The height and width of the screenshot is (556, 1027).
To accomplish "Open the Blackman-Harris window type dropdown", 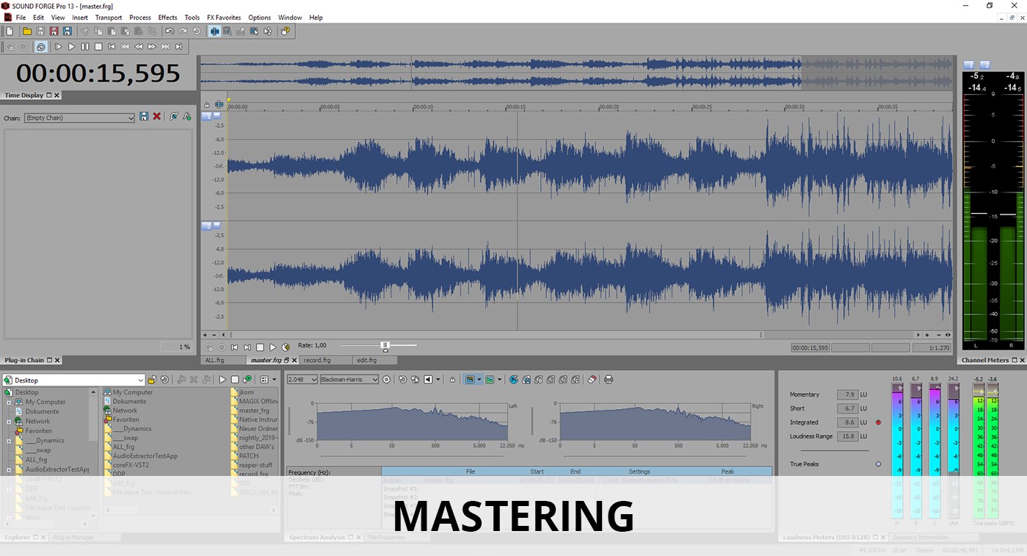I will 349,380.
